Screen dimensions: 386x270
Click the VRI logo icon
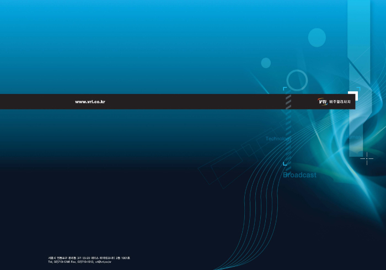coord(323,102)
